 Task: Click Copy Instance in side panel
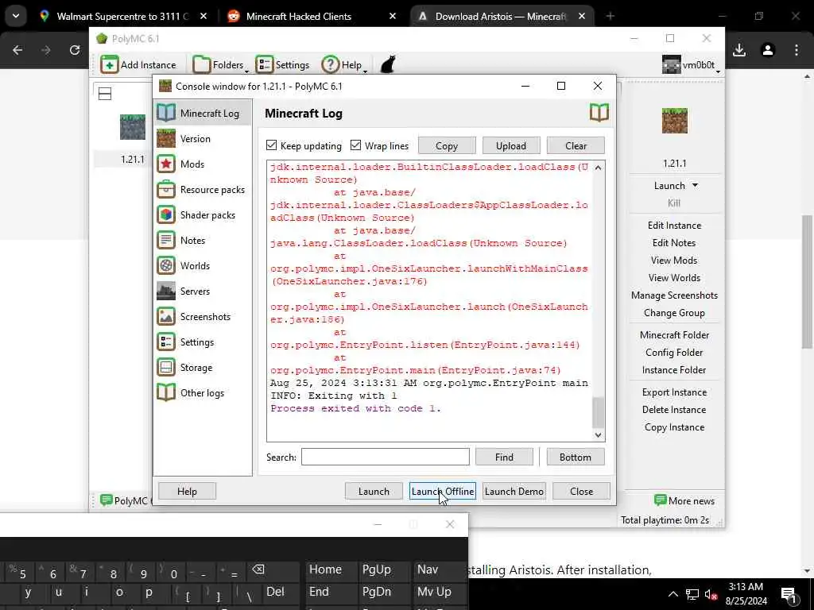click(674, 427)
